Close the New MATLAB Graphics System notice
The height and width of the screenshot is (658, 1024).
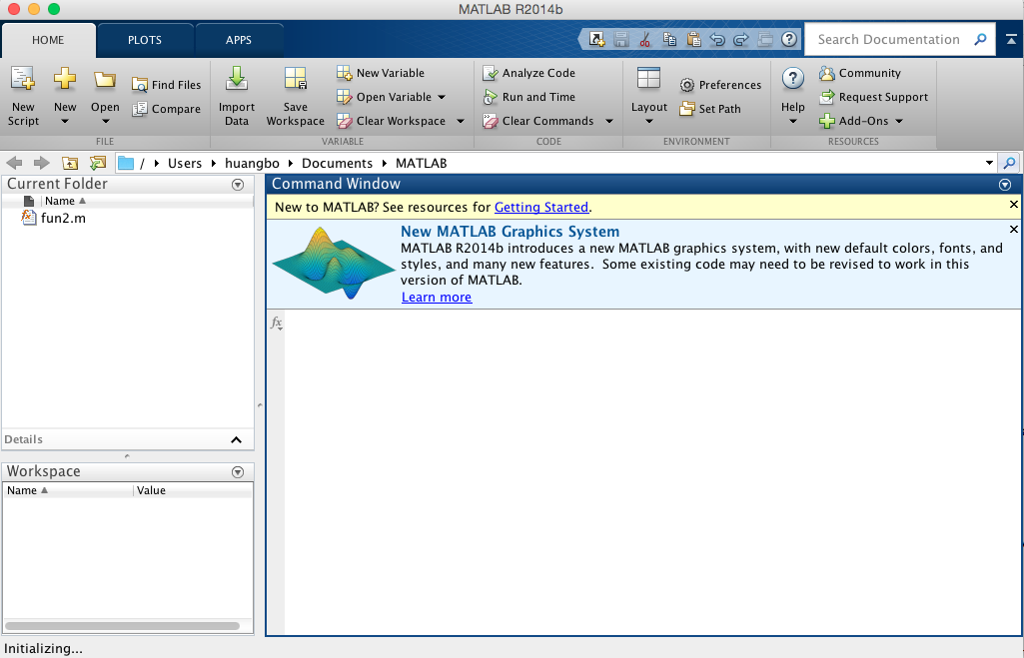tap(1014, 229)
